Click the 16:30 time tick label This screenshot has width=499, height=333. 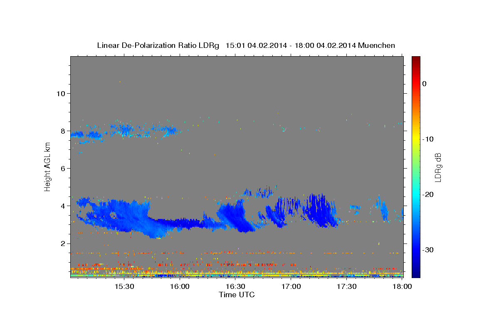click(236, 287)
